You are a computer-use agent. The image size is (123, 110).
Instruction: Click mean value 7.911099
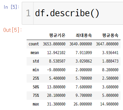[x=84, y=53]
